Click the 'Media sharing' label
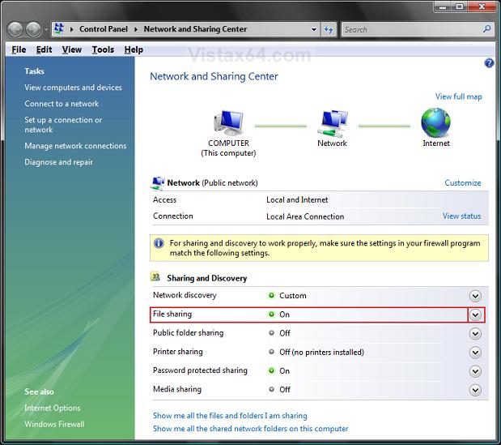 [177, 389]
